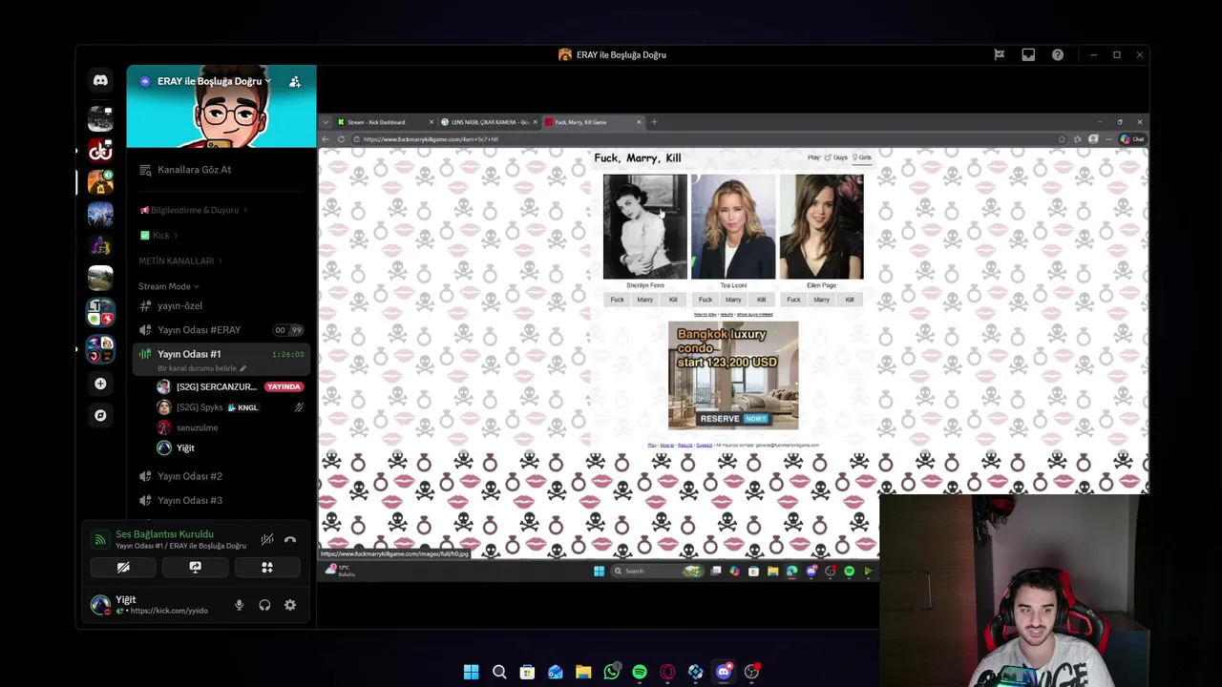Select the Fuck, Marry, Kill Game tab

tap(593, 122)
